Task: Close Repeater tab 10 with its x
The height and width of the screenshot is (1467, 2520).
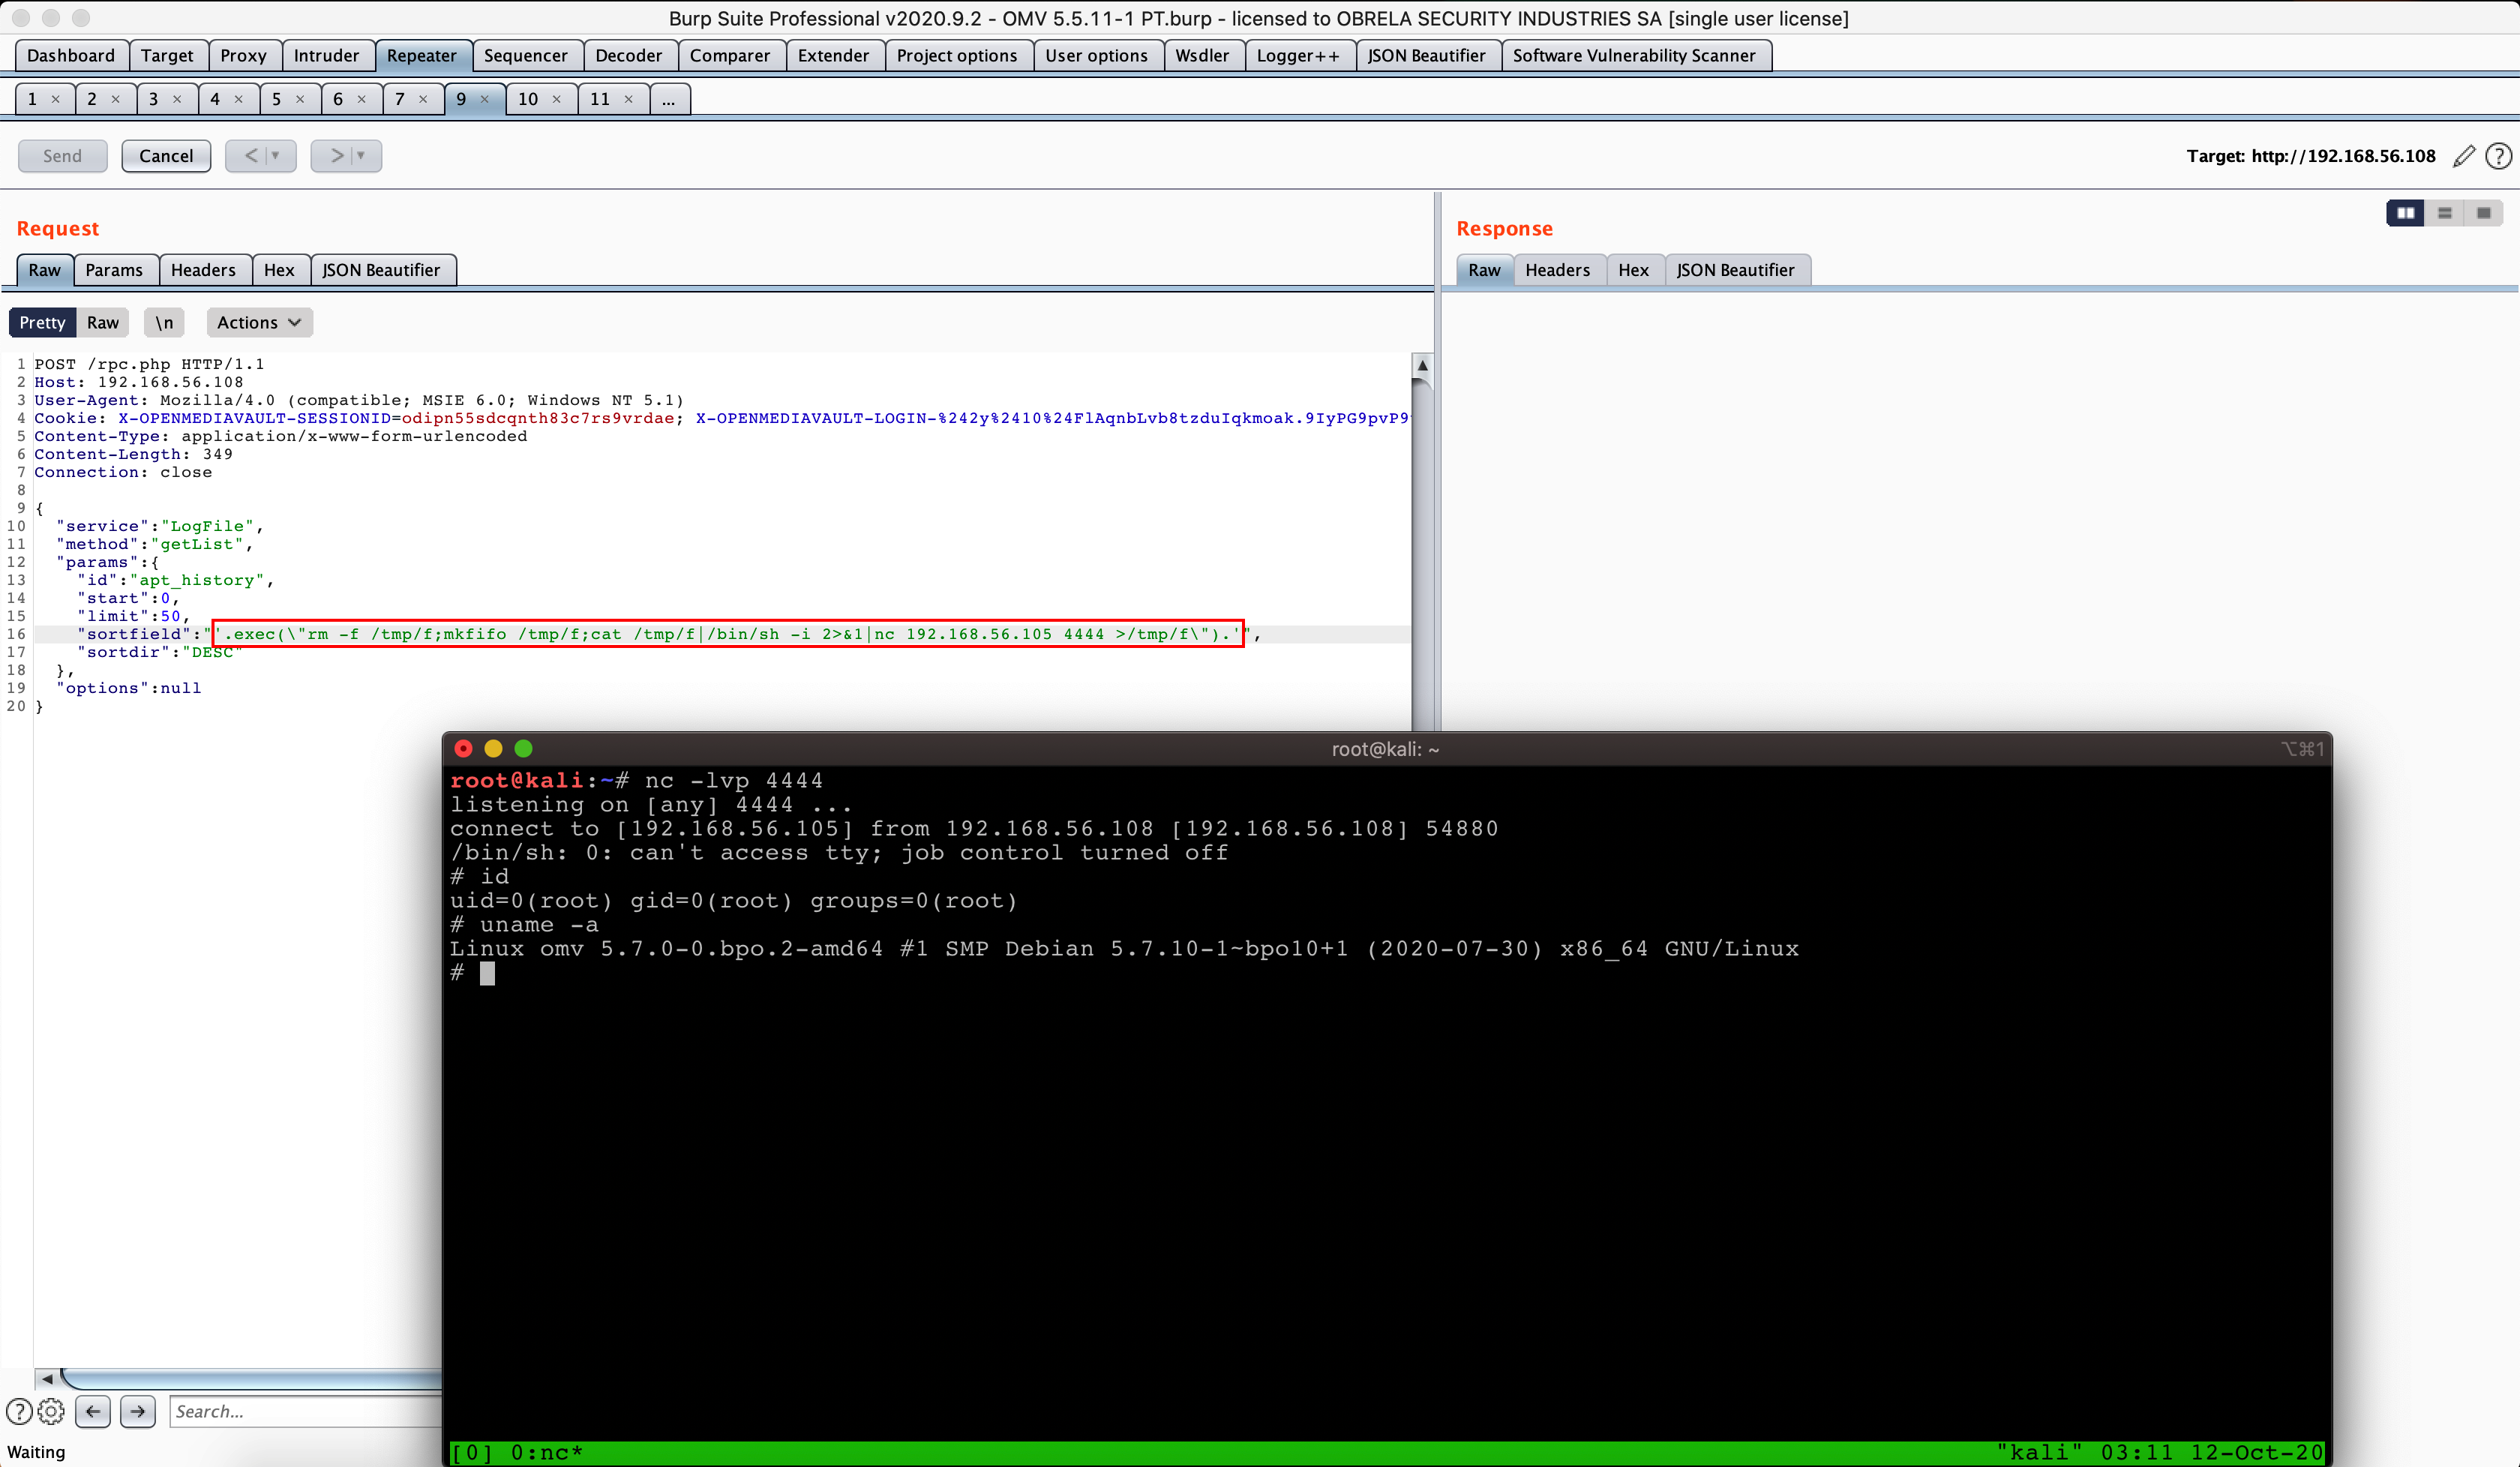Action: [x=557, y=99]
